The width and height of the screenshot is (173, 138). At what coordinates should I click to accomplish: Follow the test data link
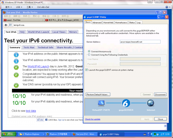[x=31, y=111]
